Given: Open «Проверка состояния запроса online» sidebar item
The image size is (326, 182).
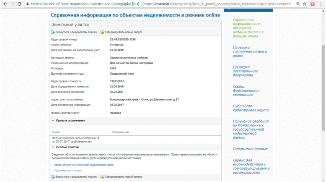Looking at the screenshot, I should coord(250,51).
